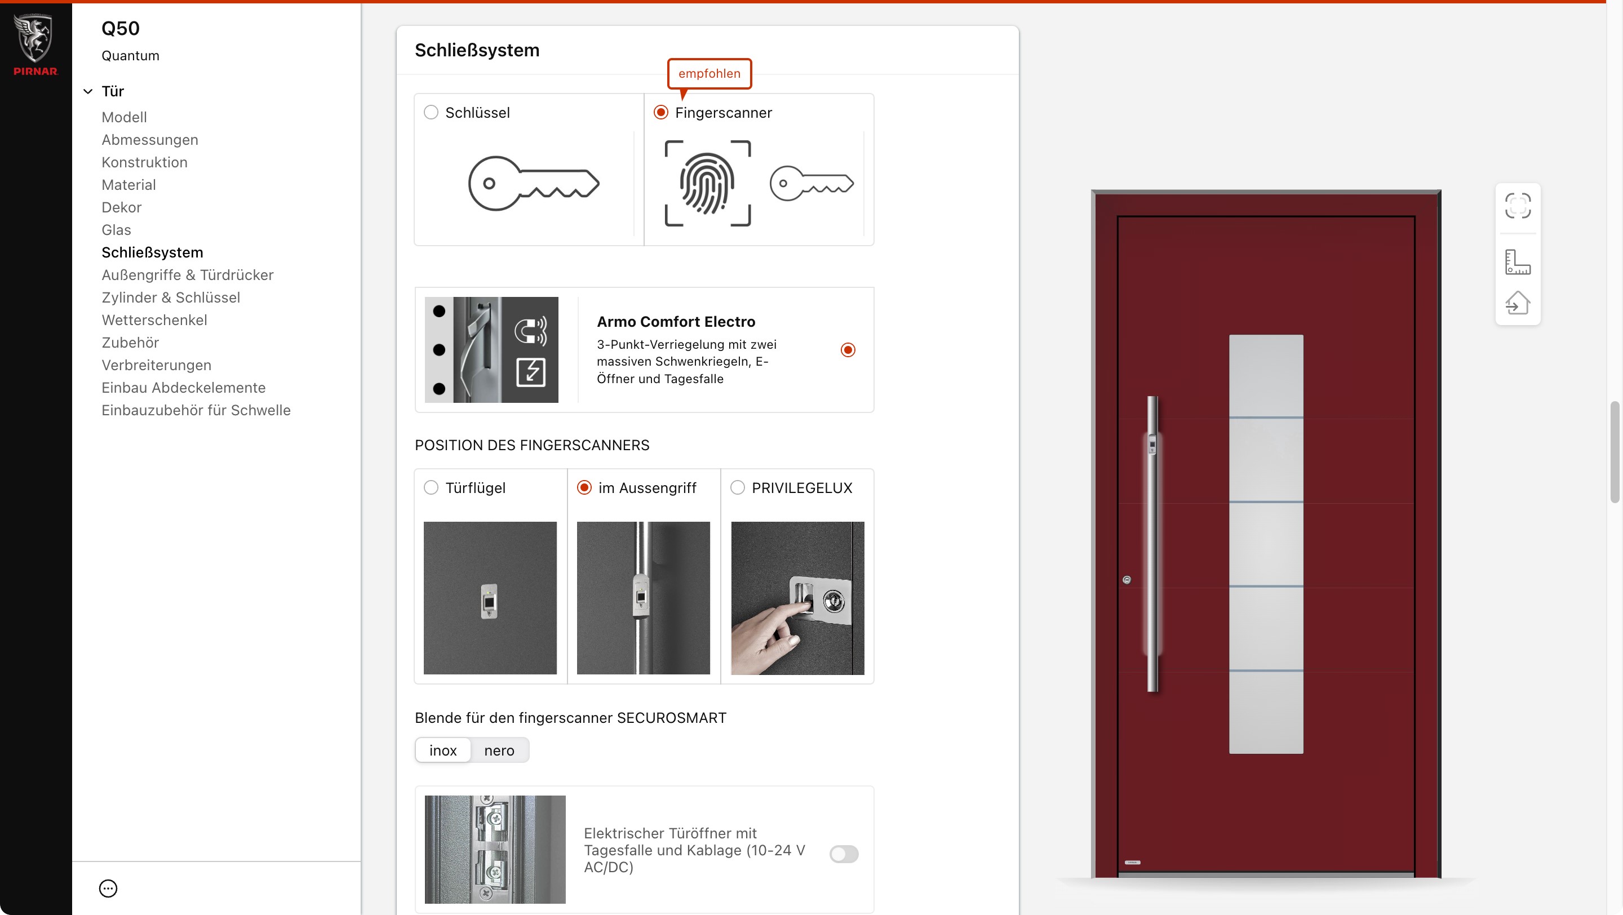
Task: Go to Zylinder & Schlüssel section
Action: coord(171,297)
